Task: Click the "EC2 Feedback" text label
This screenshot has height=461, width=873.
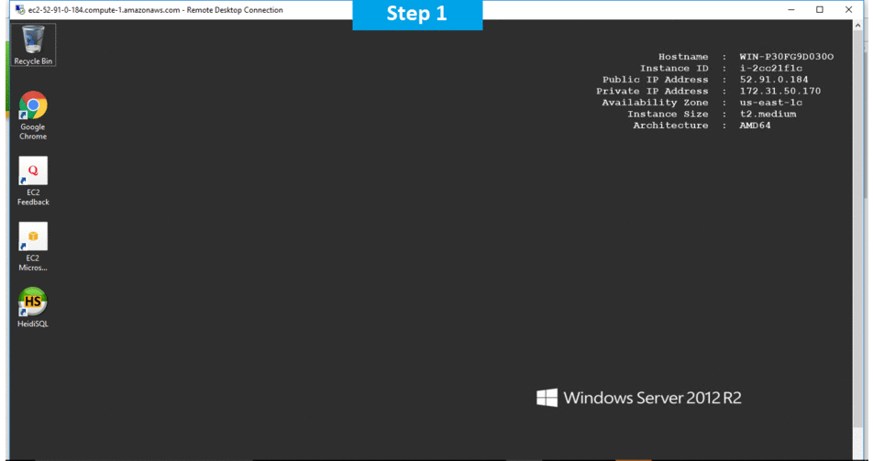Action: (33, 197)
